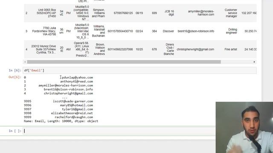Click tyler16@gmail.com in output
273x153 pixels.
click(78, 109)
